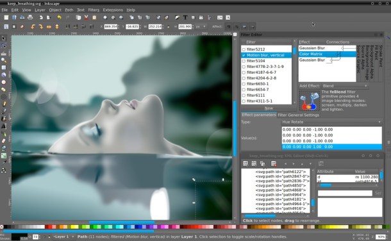Open the Object menu
The height and width of the screenshot is (241, 391).
(x=55, y=10)
